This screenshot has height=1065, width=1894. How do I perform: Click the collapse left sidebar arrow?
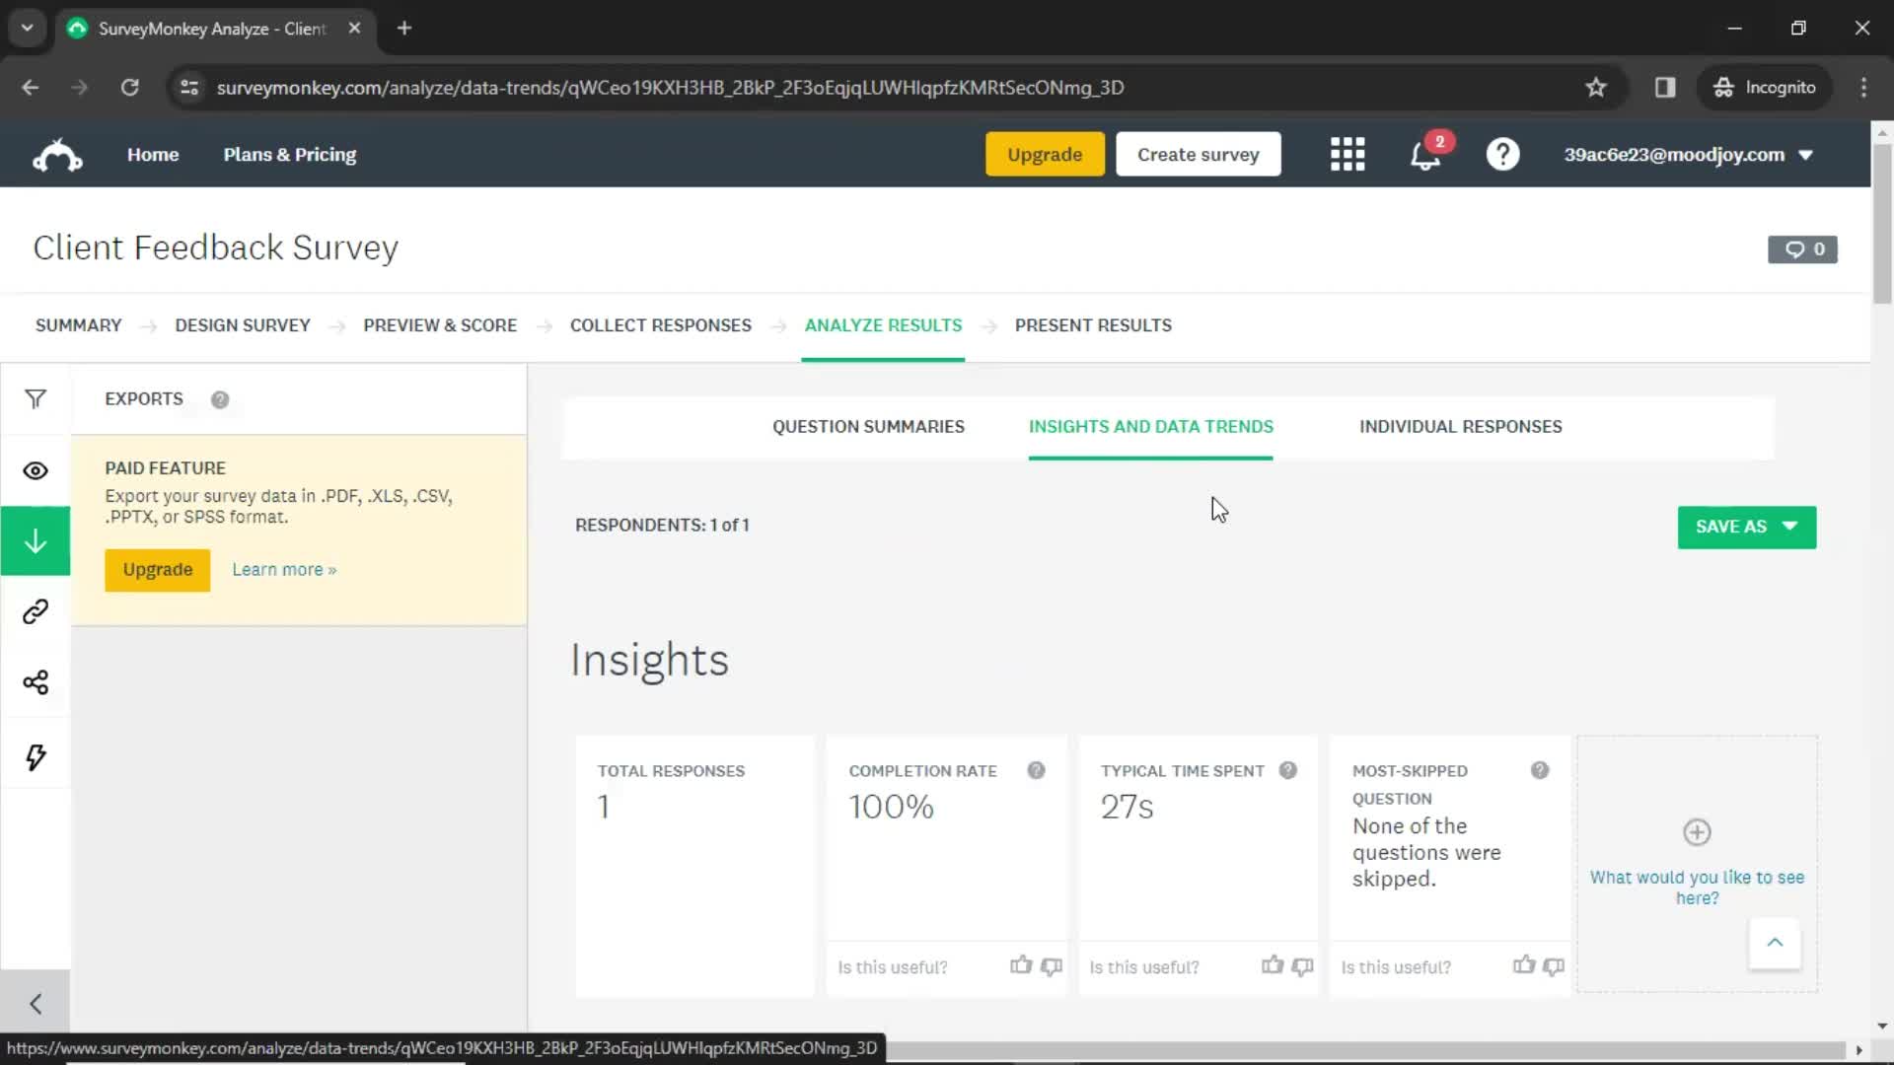click(x=36, y=1003)
